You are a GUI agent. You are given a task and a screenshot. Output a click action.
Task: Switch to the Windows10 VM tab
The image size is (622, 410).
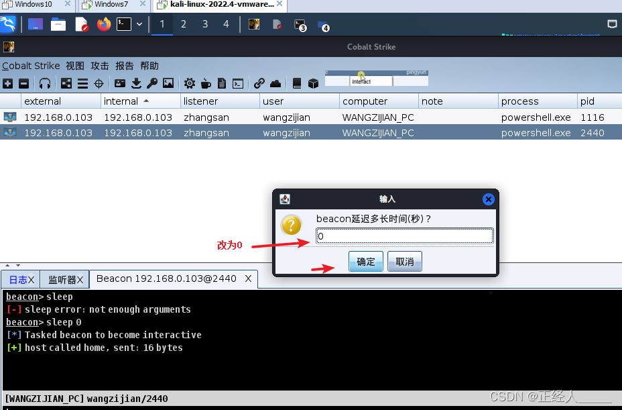pyautogui.click(x=34, y=5)
